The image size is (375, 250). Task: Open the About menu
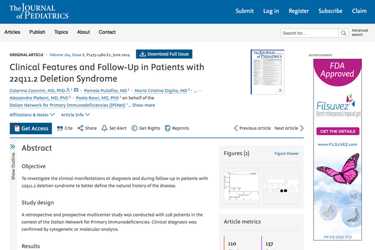coord(83,32)
